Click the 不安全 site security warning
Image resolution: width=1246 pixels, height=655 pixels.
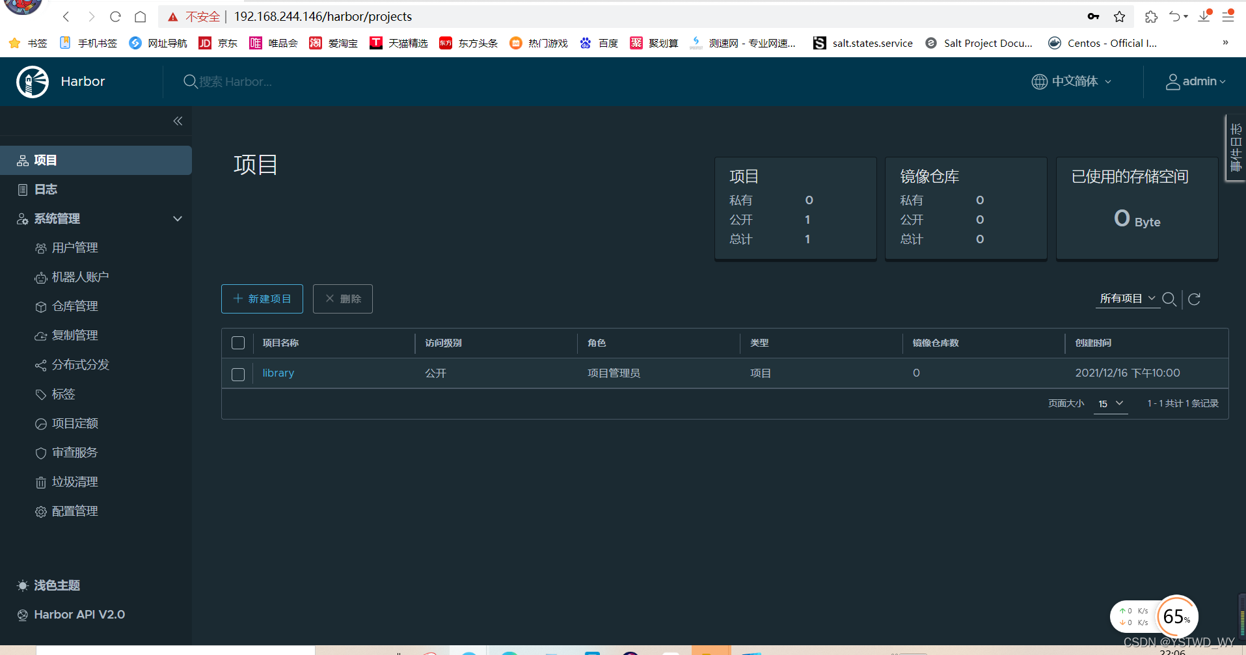[x=194, y=17]
